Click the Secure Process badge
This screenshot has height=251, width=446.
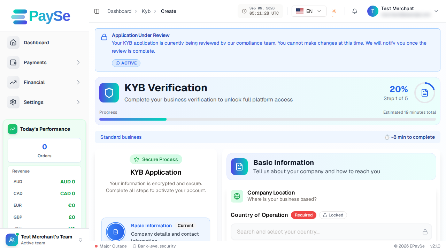click(x=156, y=159)
